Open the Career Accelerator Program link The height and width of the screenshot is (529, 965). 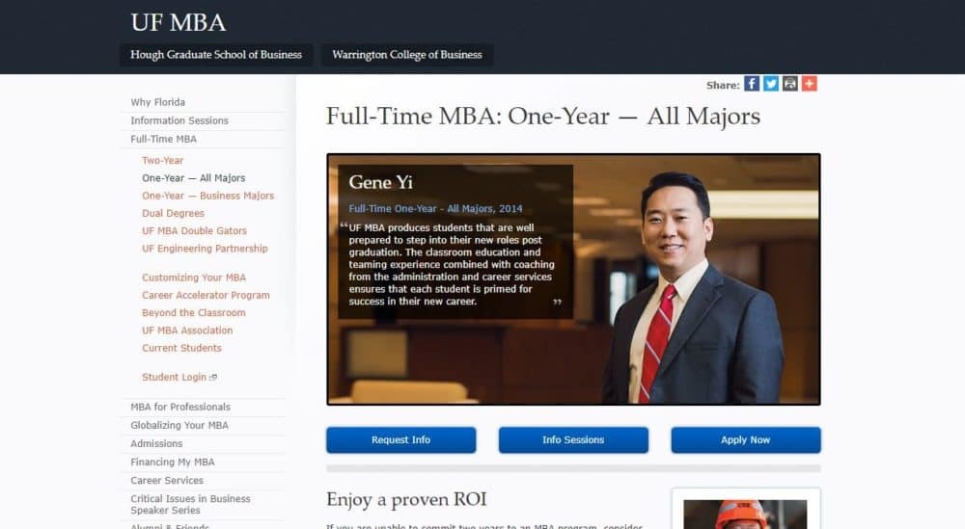tap(206, 295)
